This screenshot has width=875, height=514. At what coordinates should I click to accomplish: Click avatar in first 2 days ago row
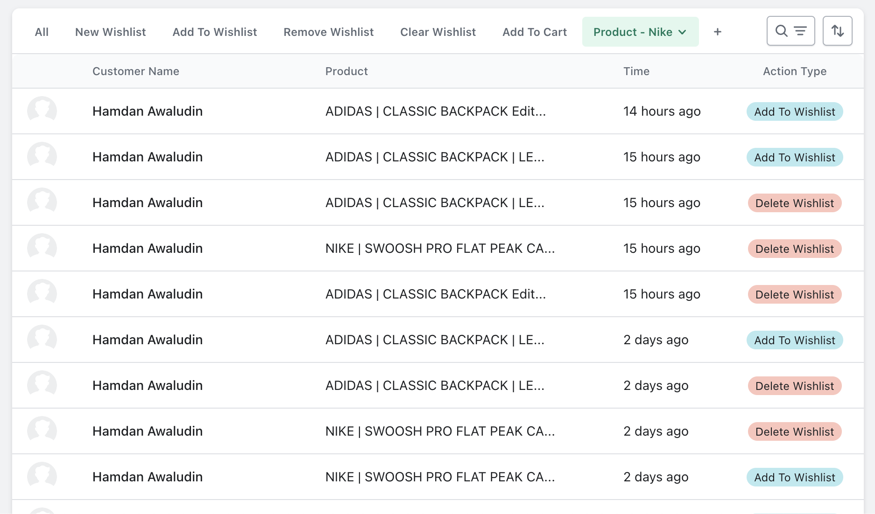[x=42, y=340]
